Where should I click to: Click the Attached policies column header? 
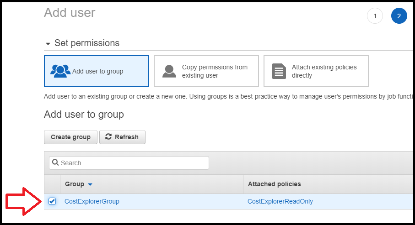(274, 184)
